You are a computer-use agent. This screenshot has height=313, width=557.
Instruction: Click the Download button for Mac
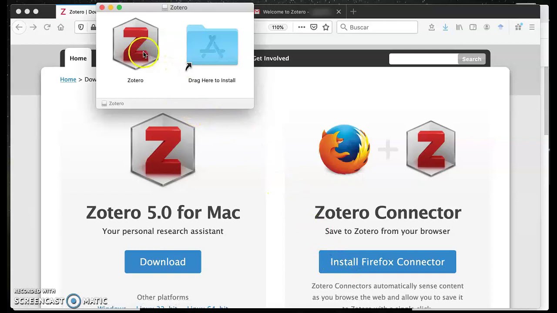tap(163, 262)
